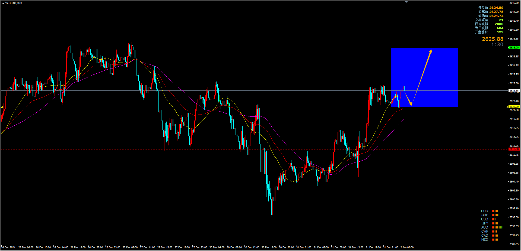Viewport: 521px width, 251px height.
Task: Click the 30 Dec 16:00 time axis label
Action: click(x=269, y=247)
